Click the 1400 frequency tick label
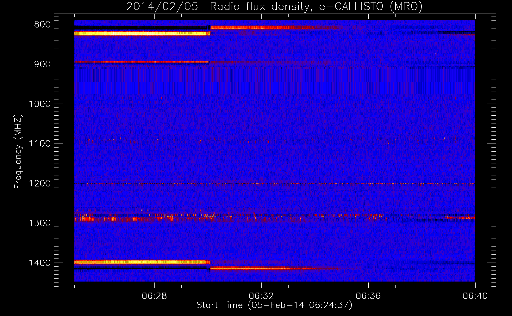This screenshot has height=316, width=512. (x=40, y=263)
